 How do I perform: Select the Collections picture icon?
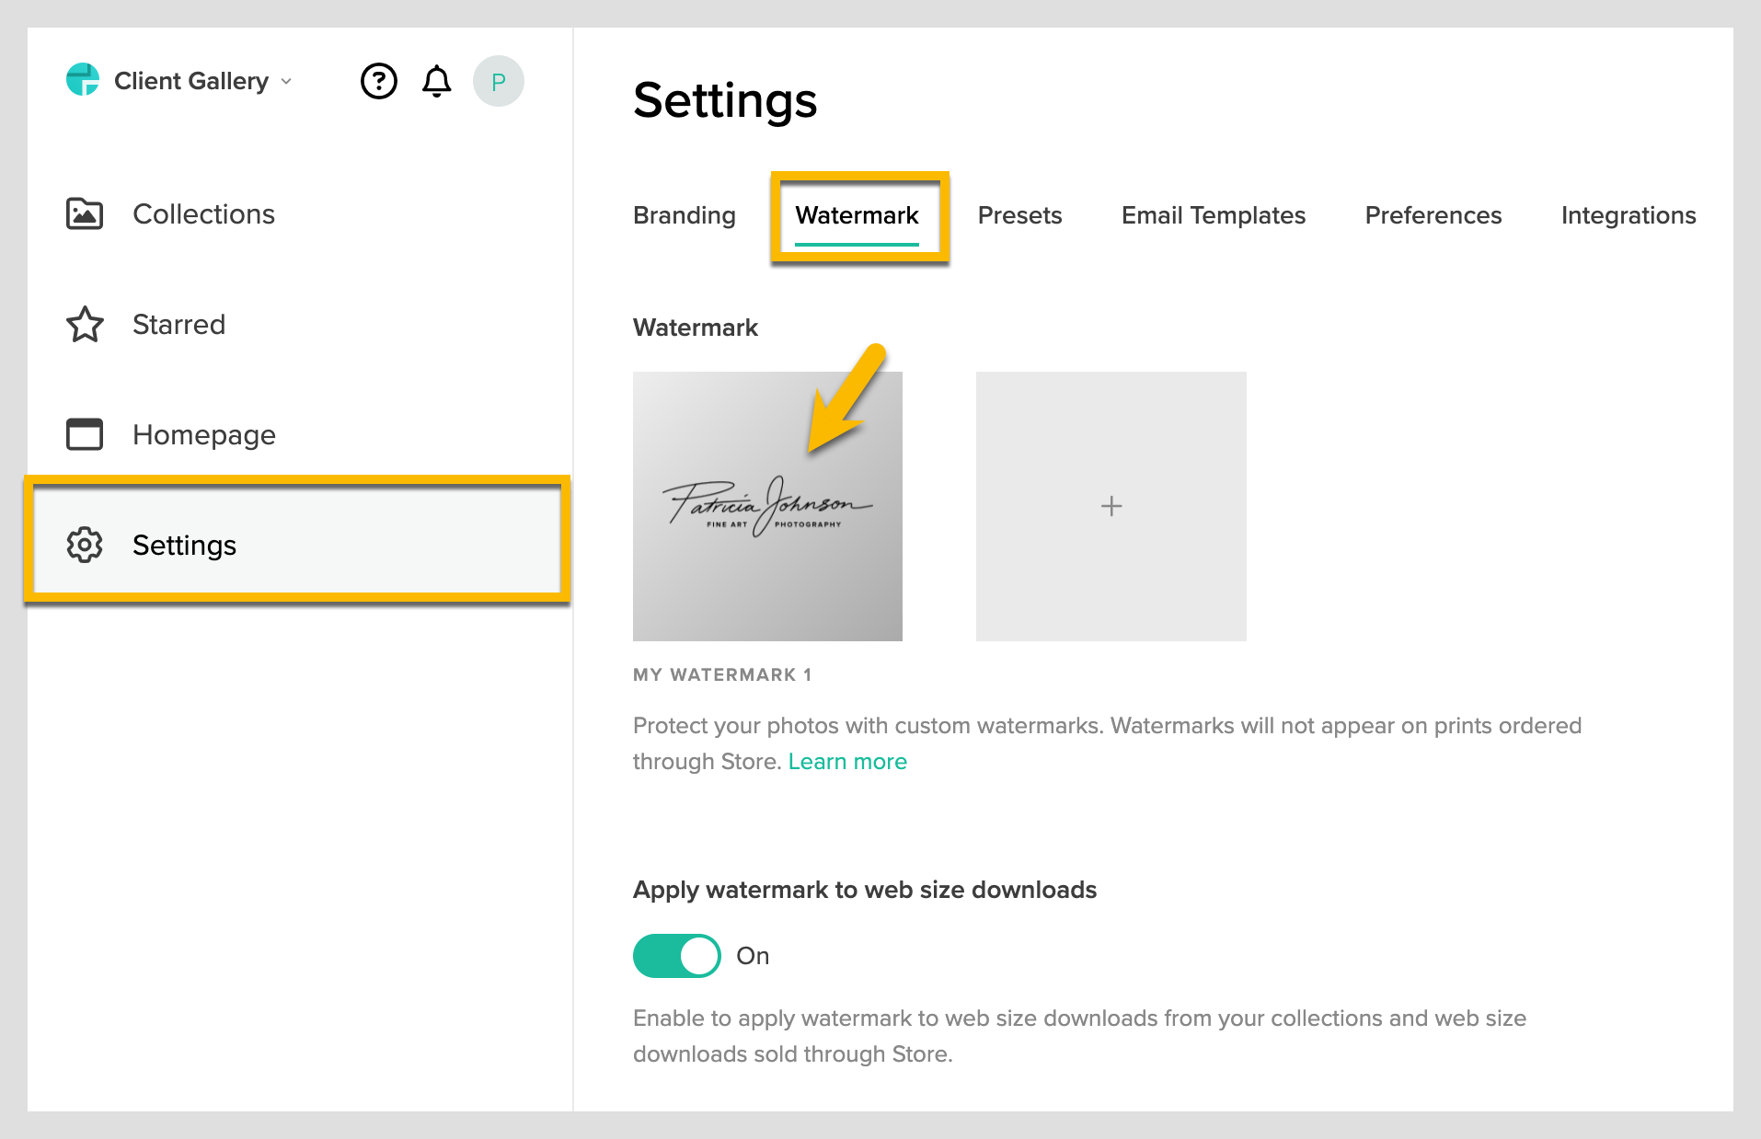point(84,213)
